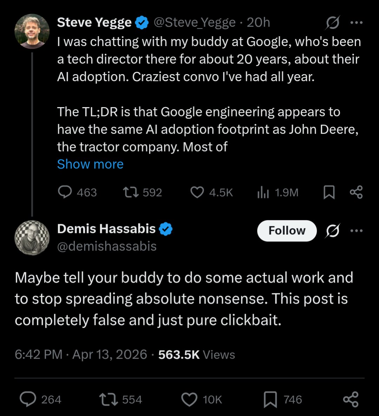
Task: Open more options on Steve Yegge's post
Action: point(357,22)
